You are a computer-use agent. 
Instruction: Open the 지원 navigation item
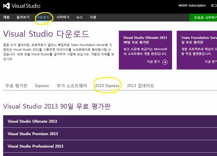(x=93, y=17)
